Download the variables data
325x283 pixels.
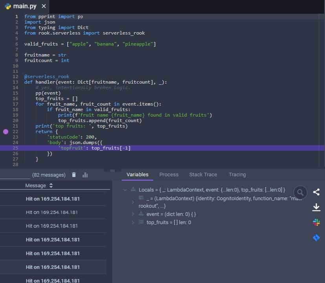click(316, 207)
